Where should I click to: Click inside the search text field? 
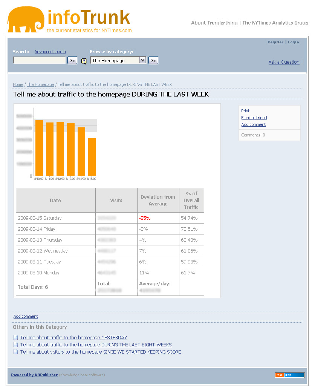click(x=39, y=60)
